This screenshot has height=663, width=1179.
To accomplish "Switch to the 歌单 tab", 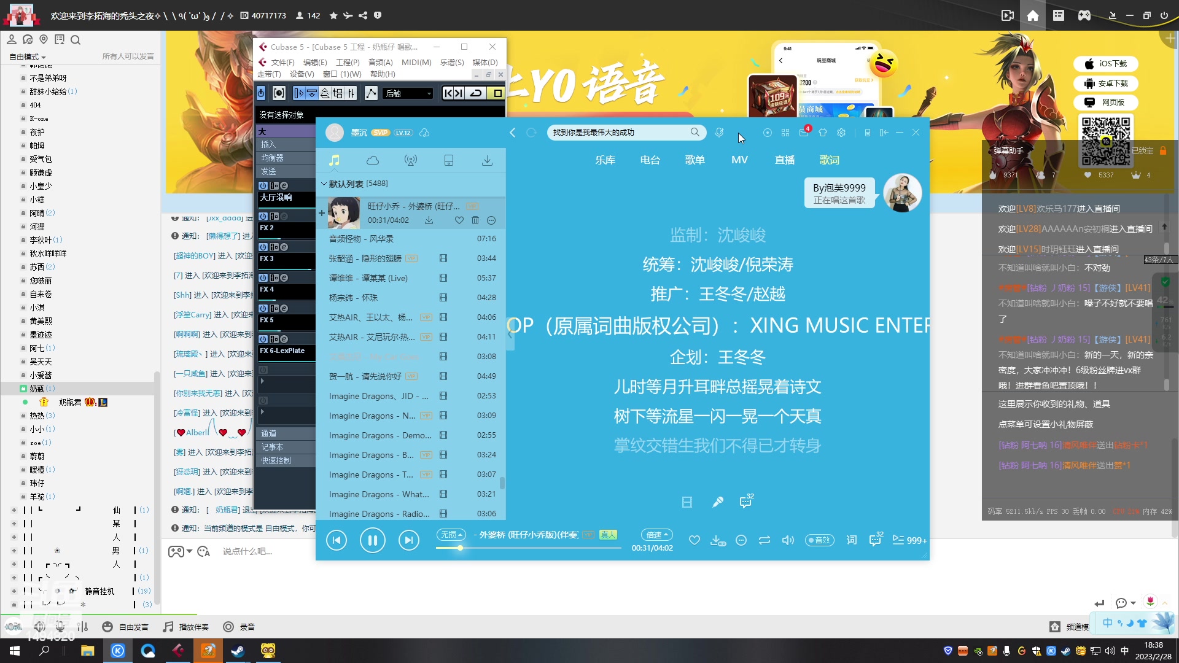I will click(x=695, y=160).
